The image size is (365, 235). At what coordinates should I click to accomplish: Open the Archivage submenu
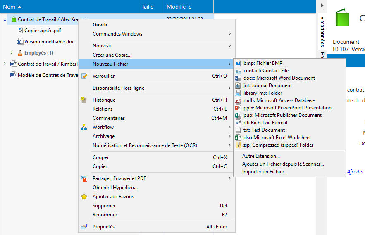tap(103, 136)
